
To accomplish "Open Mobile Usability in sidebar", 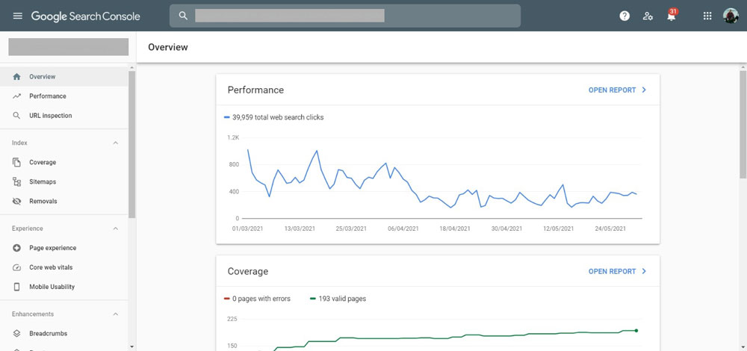I will pyautogui.click(x=63, y=288).
